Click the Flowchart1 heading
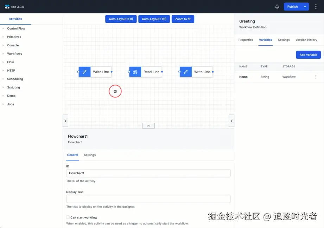 (x=78, y=136)
